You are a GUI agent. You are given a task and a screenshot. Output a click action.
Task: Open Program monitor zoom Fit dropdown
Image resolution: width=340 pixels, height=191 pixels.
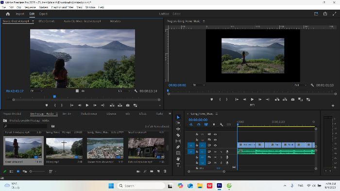[x=199, y=85]
